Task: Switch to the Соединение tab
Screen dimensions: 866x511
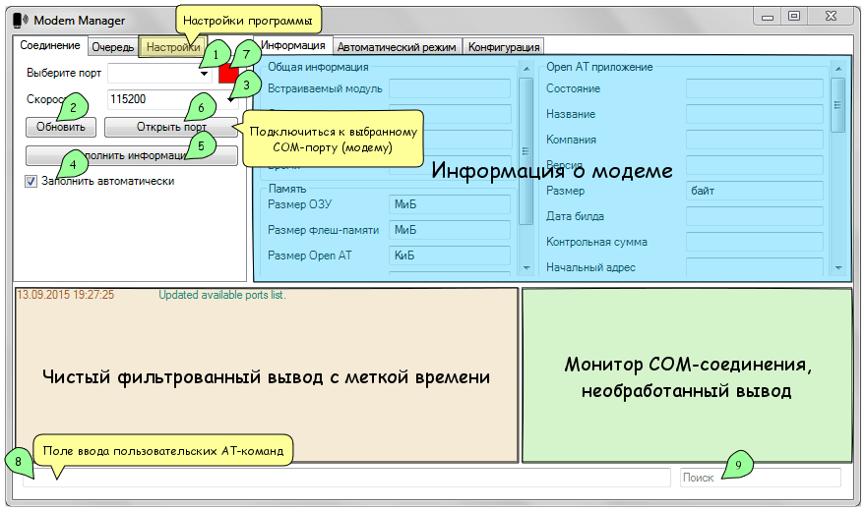Action: (50, 45)
